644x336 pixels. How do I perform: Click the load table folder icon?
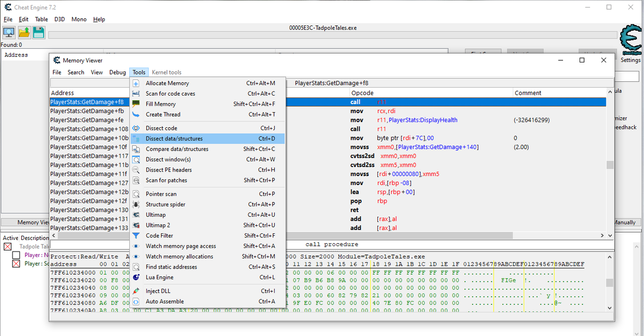click(x=24, y=33)
